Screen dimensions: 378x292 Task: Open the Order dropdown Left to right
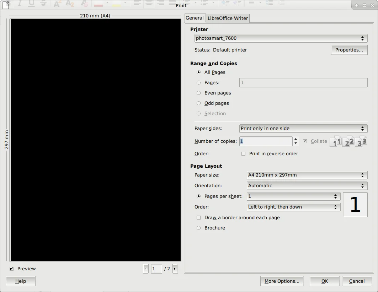tap(293, 207)
